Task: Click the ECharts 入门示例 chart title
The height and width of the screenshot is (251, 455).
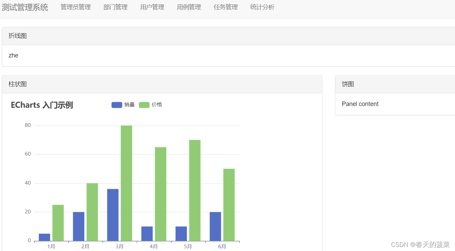Action: click(42, 105)
